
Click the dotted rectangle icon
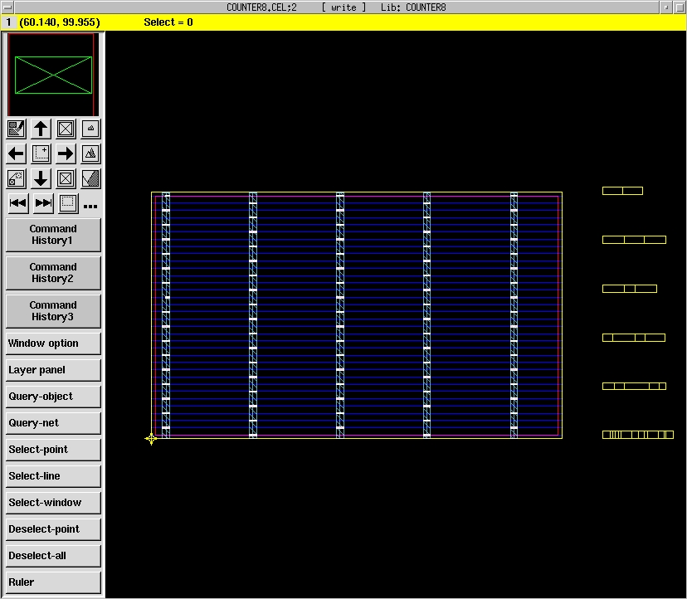pos(68,203)
